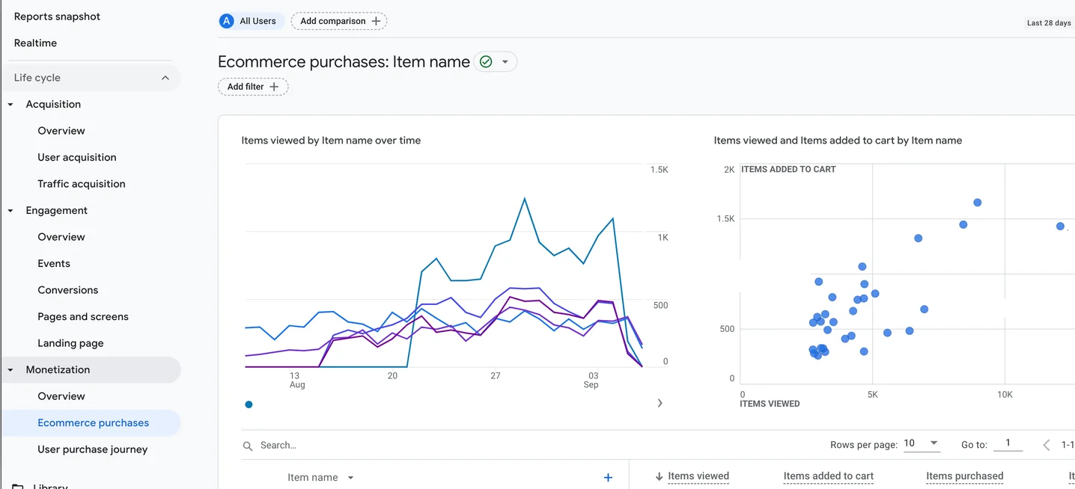This screenshot has width=1075, height=489.
Task: Collapse the Life cycle section
Action: click(x=165, y=78)
